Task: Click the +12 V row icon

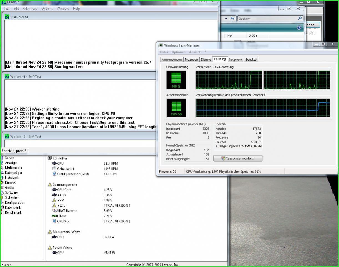Action: (x=54, y=206)
